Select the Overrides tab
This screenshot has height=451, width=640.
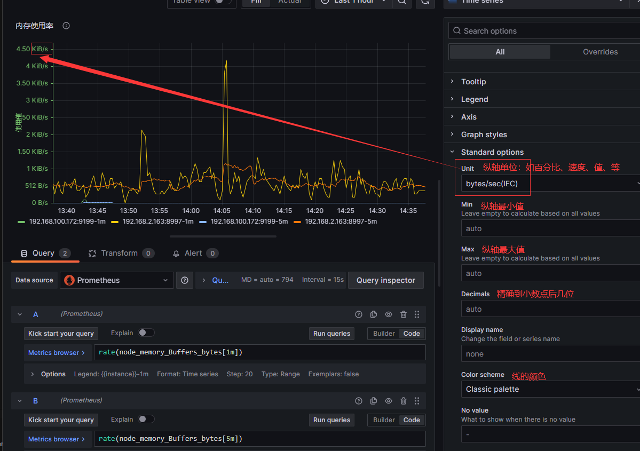(x=600, y=52)
